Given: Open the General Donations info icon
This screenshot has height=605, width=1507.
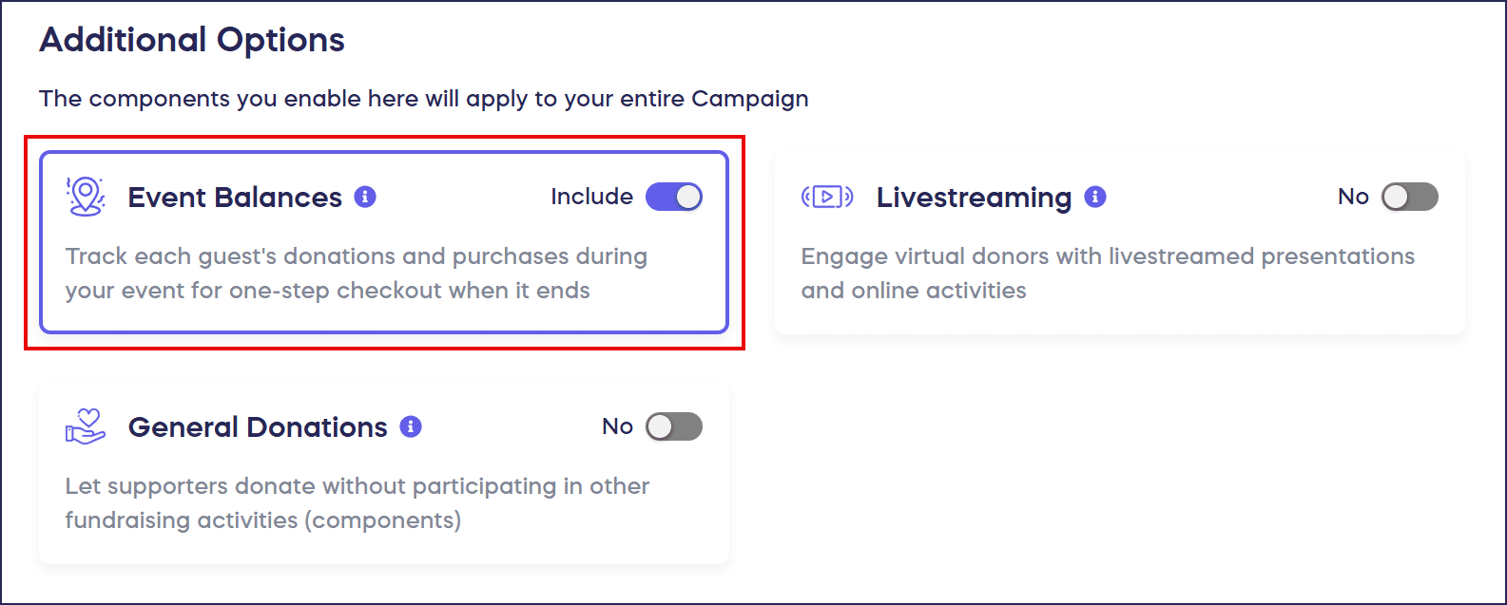Looking at the screenshot, I should point(411,426).
